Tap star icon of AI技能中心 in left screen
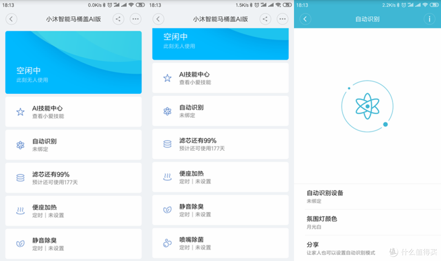The height and width of the screenshot is (261, 441). [20, 112]
